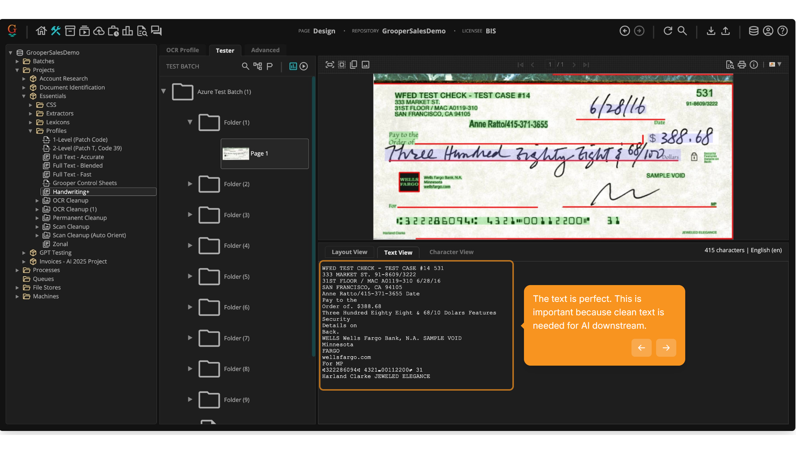Collapse the GrooperSalesDemo root node
796x454 pixels.
coord(11,52)
